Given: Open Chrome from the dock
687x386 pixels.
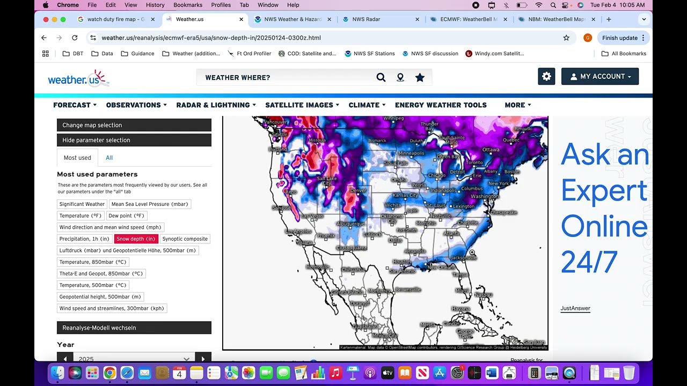Looking at the screenshot, I should [x=109, y=373].
